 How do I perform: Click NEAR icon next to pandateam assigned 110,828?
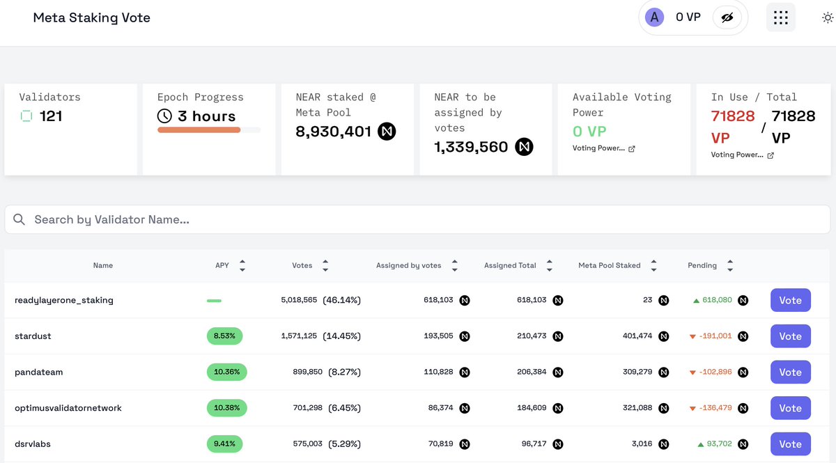464,372
